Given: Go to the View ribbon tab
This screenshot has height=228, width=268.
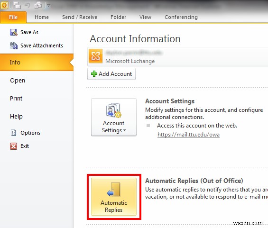Looking at the screenshot, I should tap(145, 17).
